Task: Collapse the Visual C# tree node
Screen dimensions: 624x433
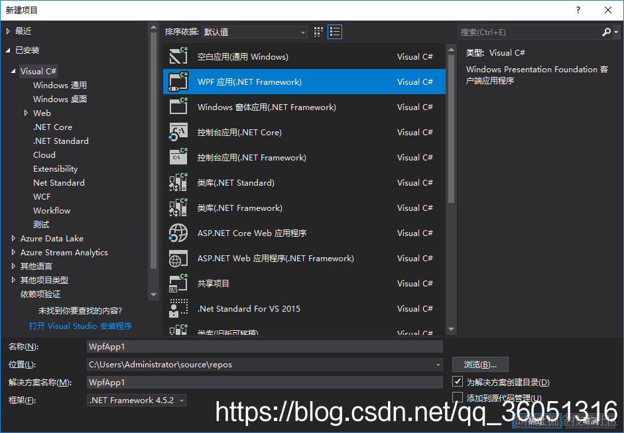Action: [x=13, y=71]
